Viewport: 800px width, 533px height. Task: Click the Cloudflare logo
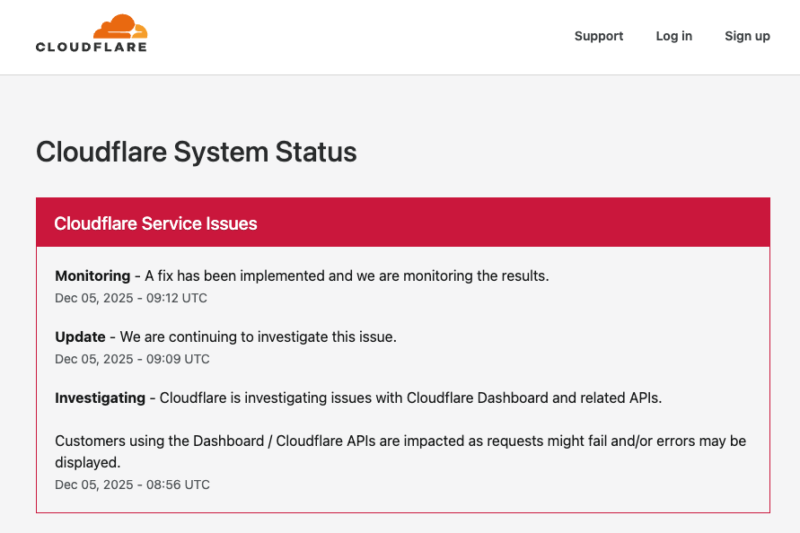(x=92, y=33)
